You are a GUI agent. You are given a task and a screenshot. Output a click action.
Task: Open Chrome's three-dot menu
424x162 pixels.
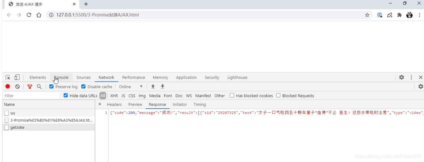pyautogui.click(x=419, y=15)
